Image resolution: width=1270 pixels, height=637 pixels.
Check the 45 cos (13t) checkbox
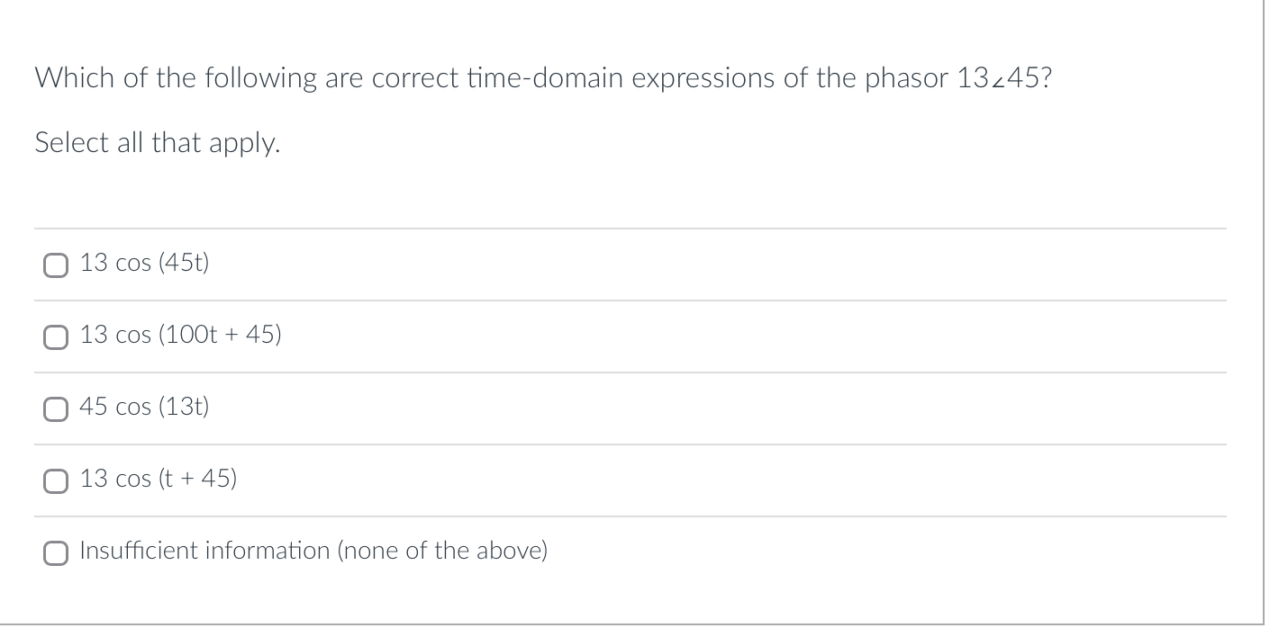[56, 408]
